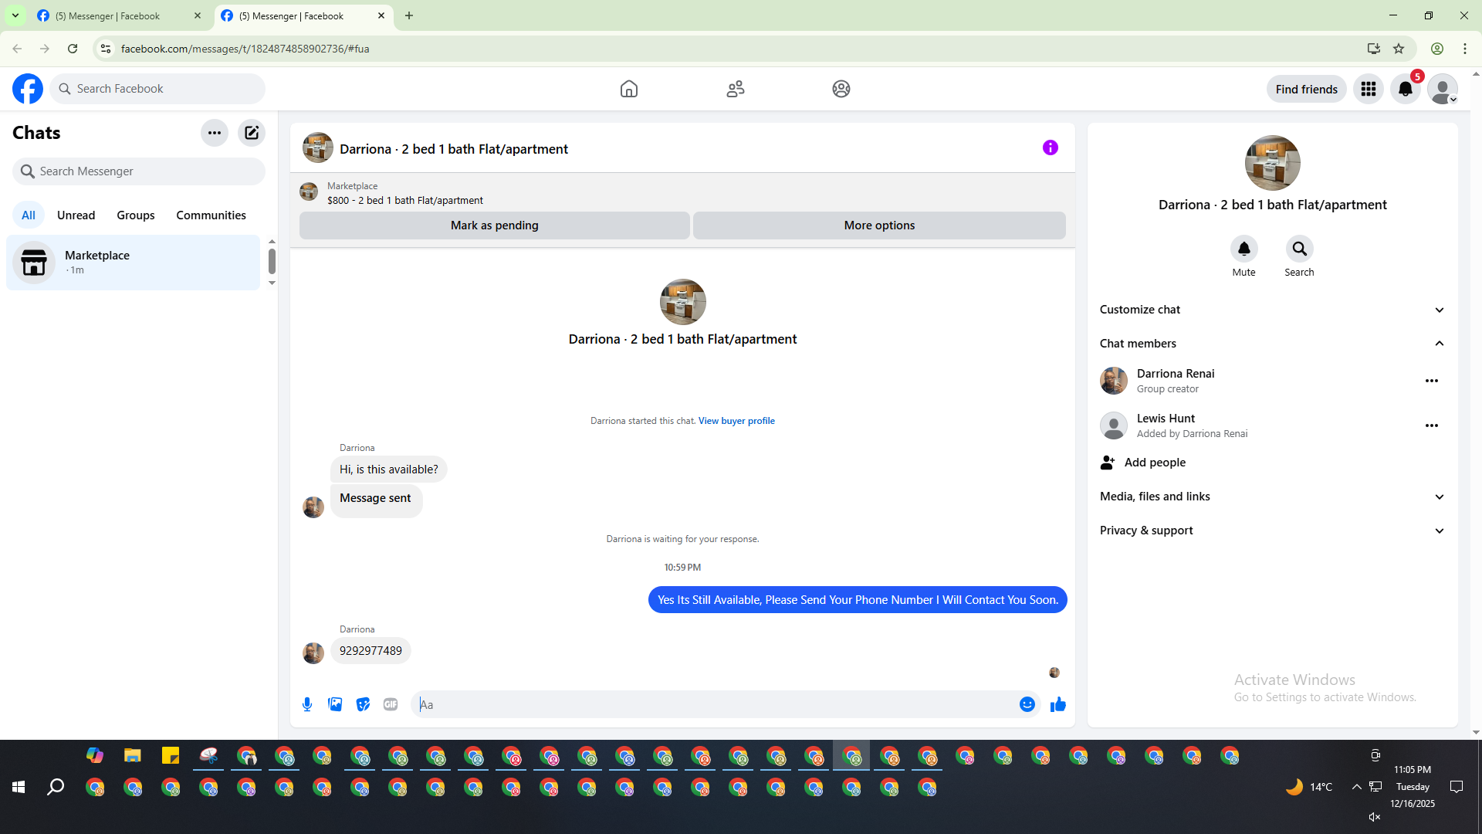The width and height of the screenshot is (1482, 834).
Task: Open Sticky Notes from the taskbar
Action: (x=171, y=755)
